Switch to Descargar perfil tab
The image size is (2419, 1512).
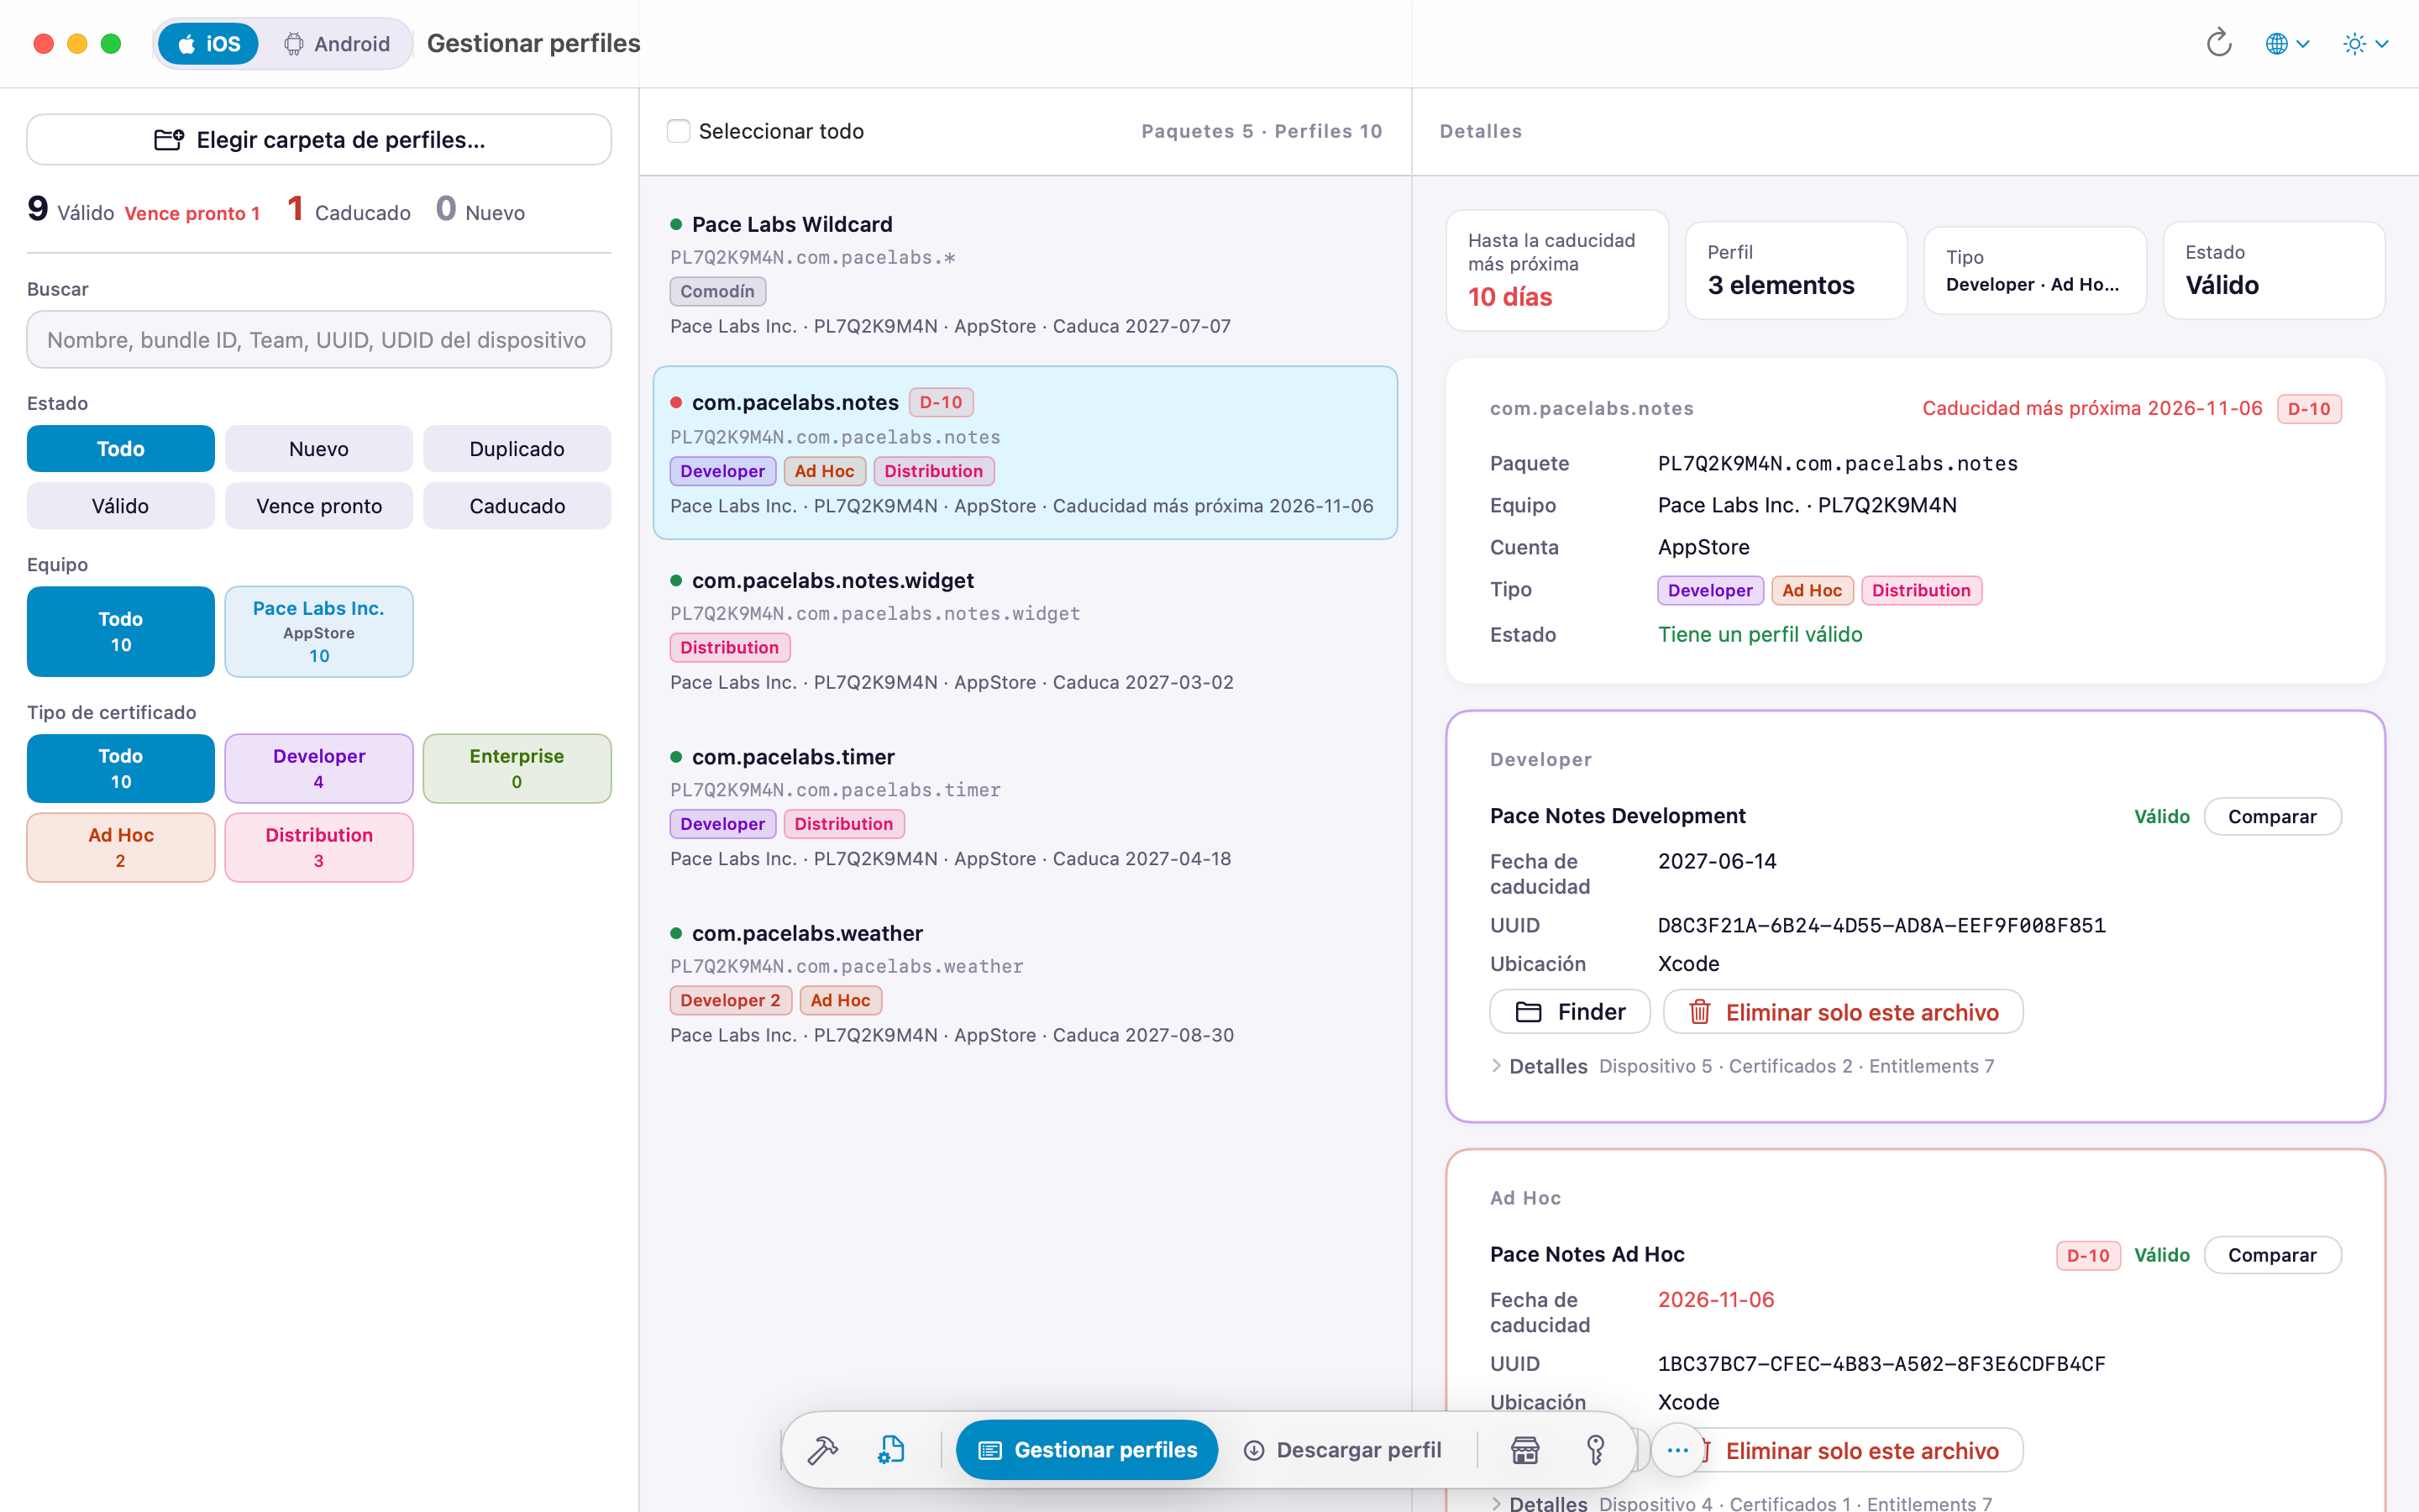[x=1342, y=1450]
